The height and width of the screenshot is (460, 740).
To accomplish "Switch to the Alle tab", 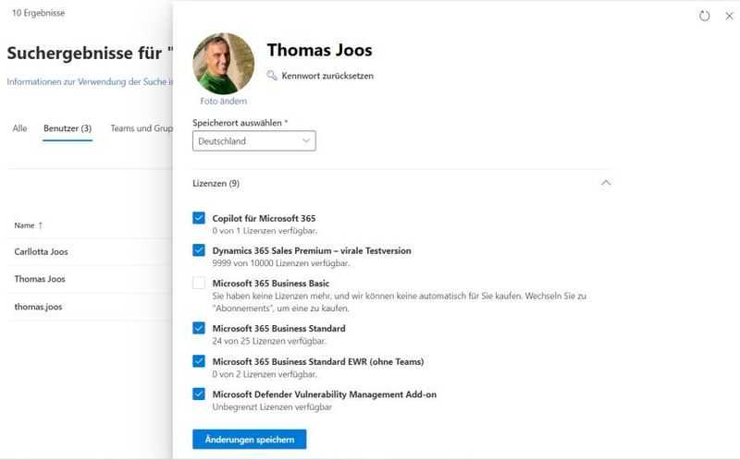I will coord(19,128).
